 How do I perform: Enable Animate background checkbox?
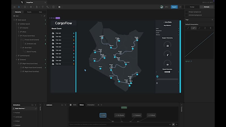pyautogui.click(x=187, y=15)
